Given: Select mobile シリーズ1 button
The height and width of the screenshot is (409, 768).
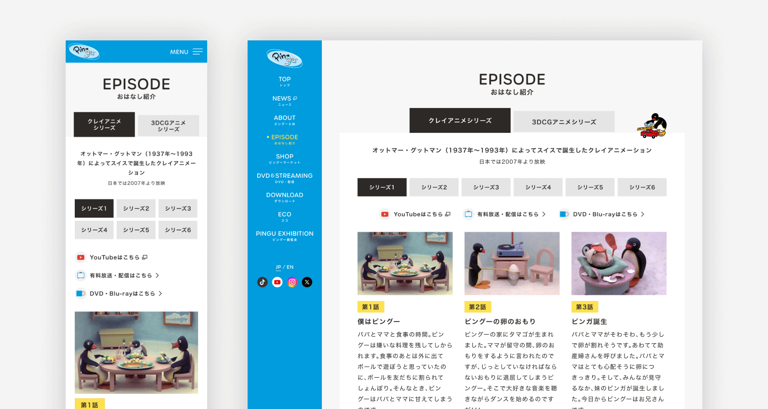Looking at the screenshot, I should pyautogui.click(x=94, y=209).
